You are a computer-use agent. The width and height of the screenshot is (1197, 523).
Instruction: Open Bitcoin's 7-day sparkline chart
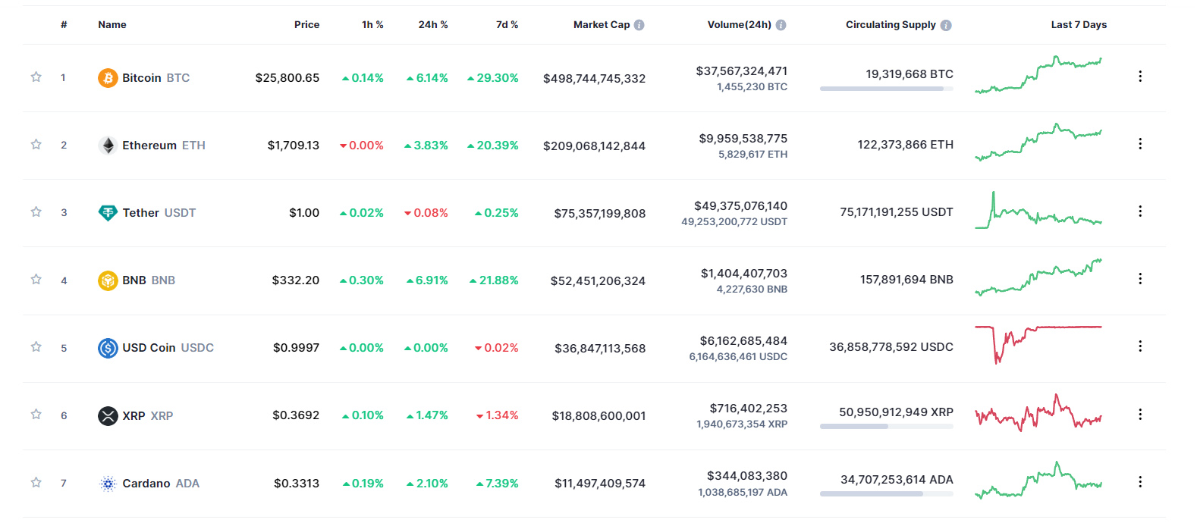pos(1038,75)
